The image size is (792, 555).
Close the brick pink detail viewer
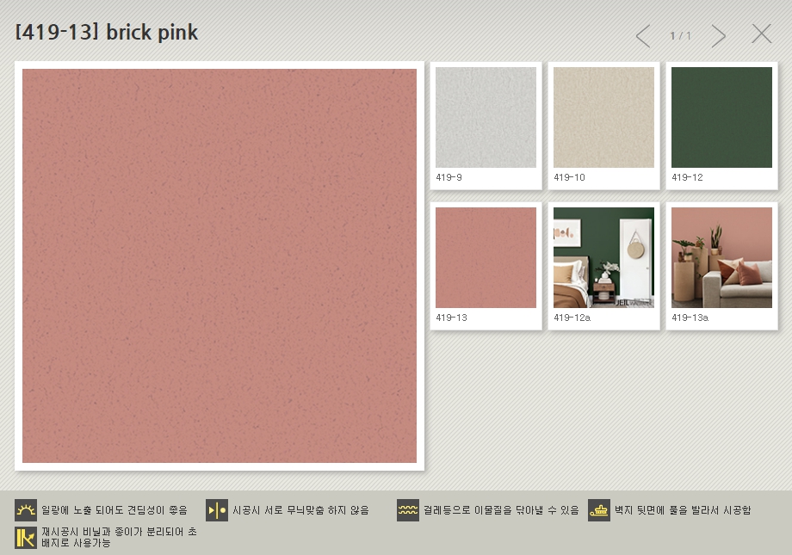(x=761, y=34)
